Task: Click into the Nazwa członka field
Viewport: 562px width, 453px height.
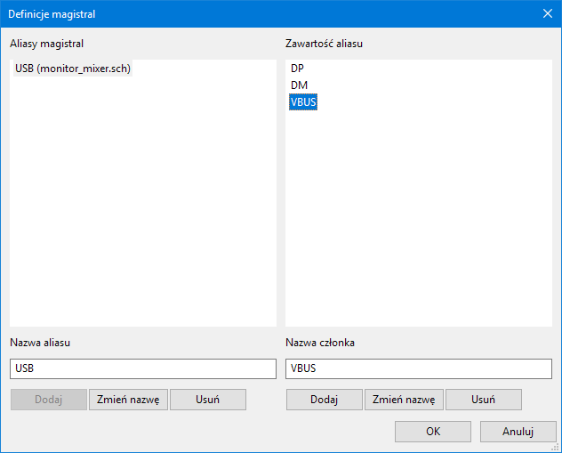Action: pos(419,368)
